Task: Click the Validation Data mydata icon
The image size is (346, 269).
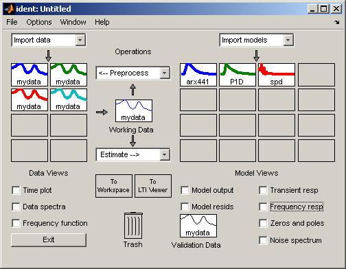Action: point(198,226)
